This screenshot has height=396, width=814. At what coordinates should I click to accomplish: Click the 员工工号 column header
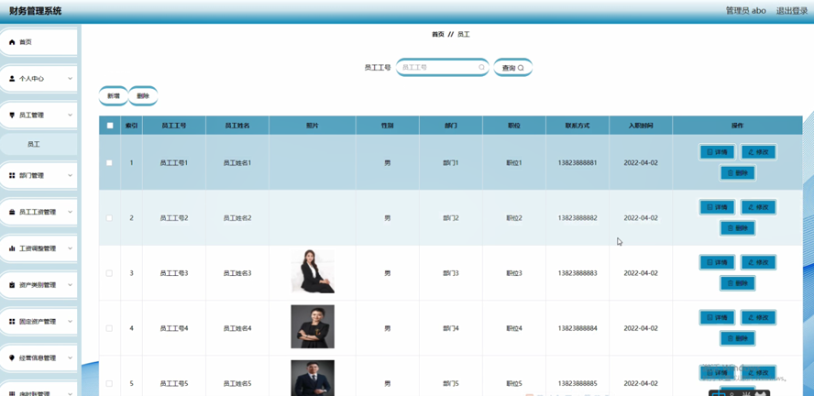click(x=174, y=126)
